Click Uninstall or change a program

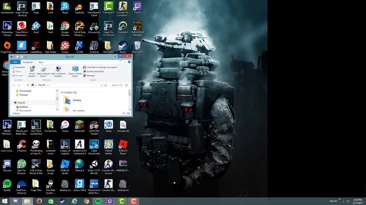tap(100, 67)
